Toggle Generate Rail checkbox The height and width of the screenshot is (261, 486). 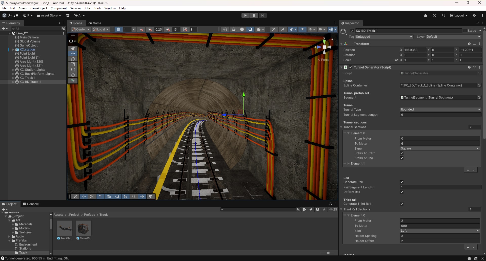[402, 182]
